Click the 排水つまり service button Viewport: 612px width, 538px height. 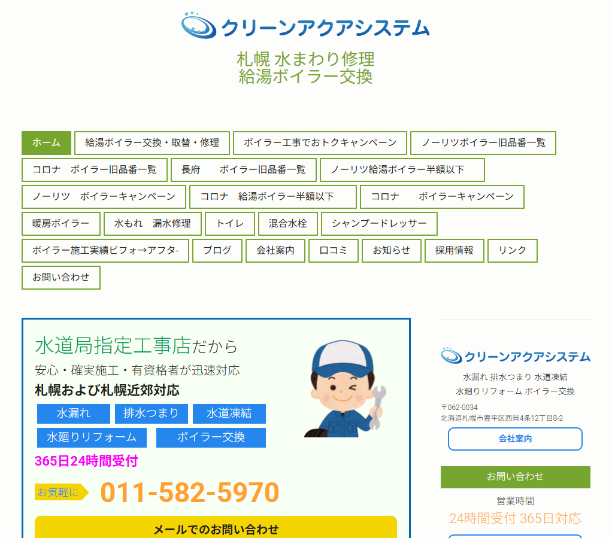[151, 414]
